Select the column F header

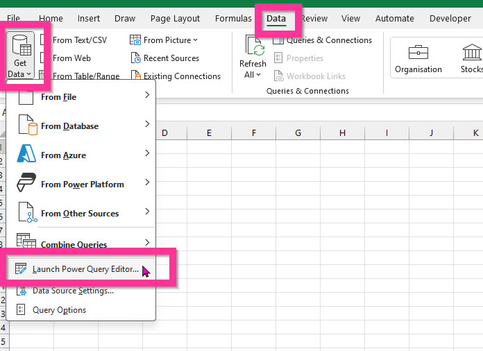click(x=254, y=133)
